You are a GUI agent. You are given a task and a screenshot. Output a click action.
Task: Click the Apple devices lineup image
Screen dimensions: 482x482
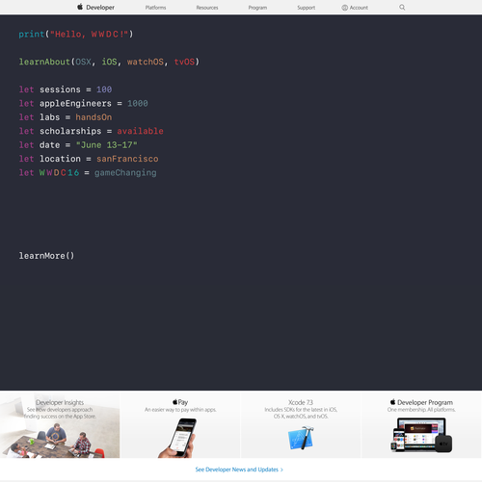421,435
